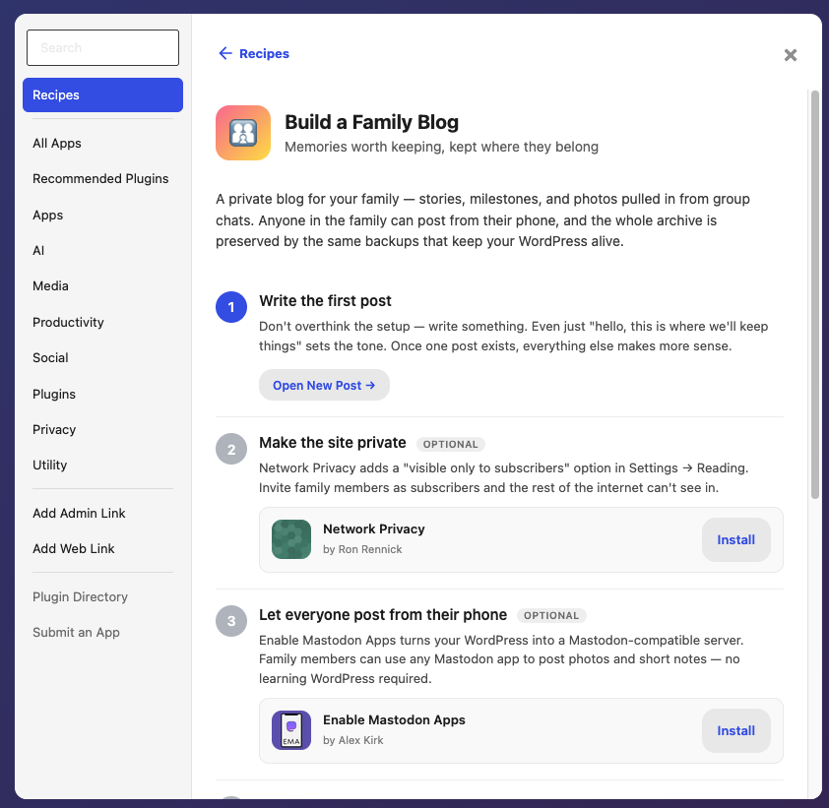Click the step 3 number badge
Screen dimensions: 829x808
tap(231, 621)
